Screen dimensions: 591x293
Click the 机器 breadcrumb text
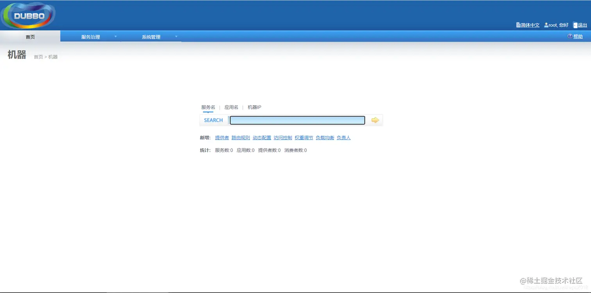point(53,57)
